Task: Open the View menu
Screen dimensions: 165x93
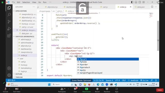Action: (x=34, y=2)
